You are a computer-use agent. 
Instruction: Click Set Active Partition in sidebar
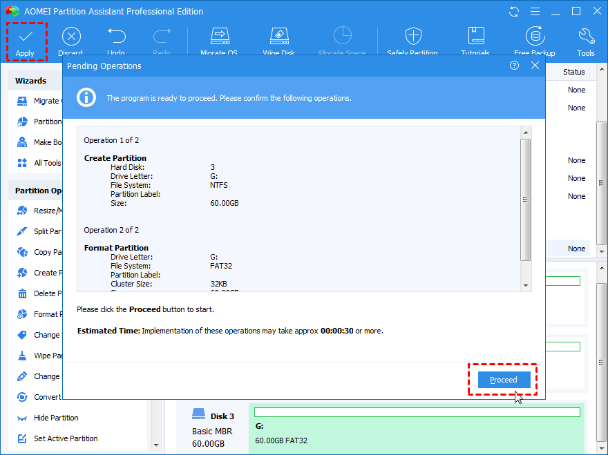66,438
